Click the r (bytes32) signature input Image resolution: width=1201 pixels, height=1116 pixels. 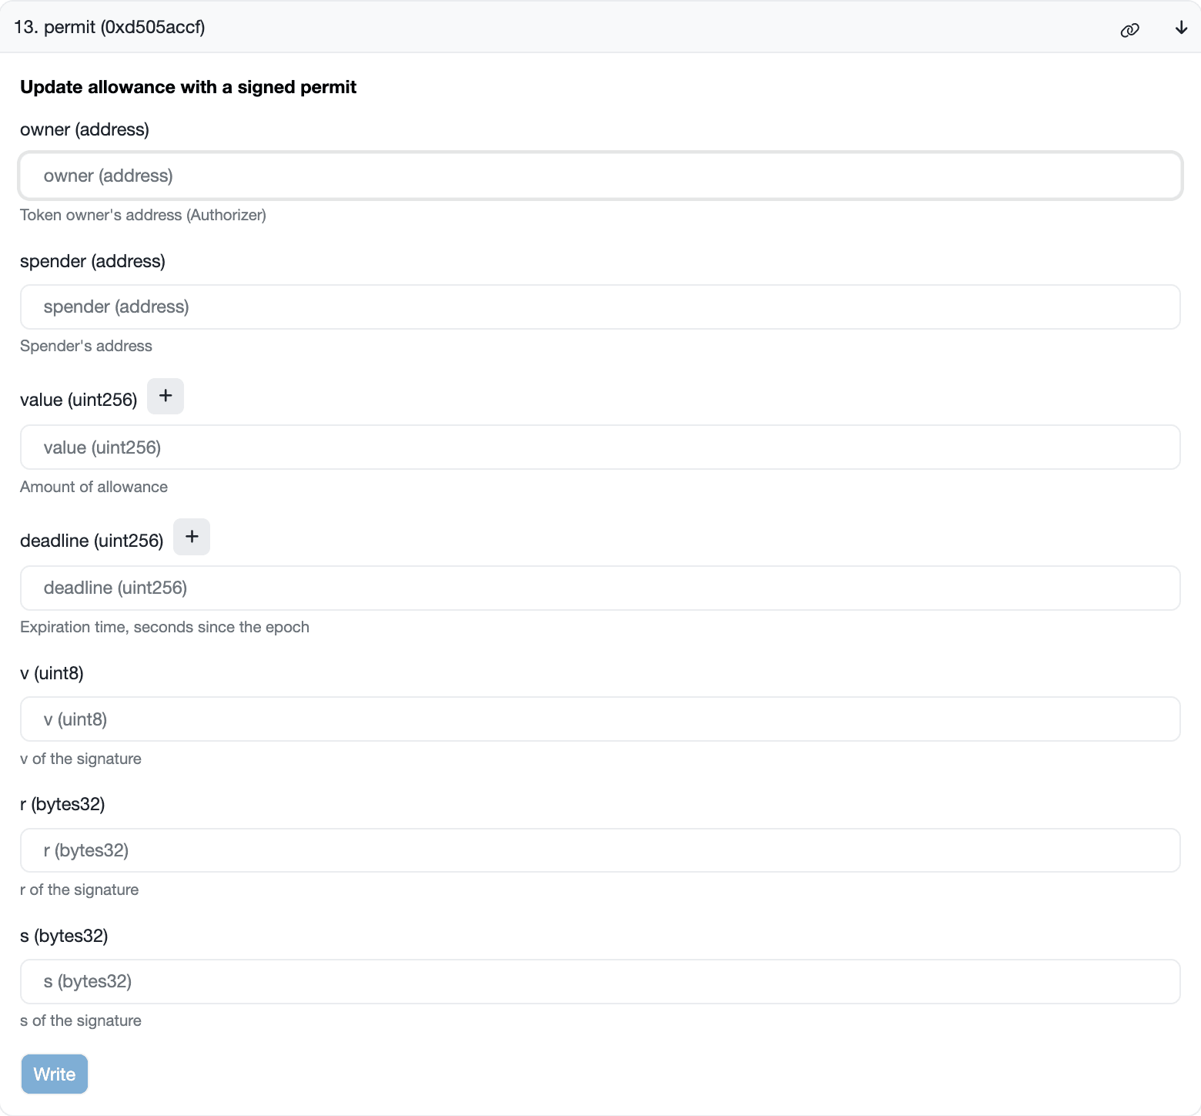(599, 850)
